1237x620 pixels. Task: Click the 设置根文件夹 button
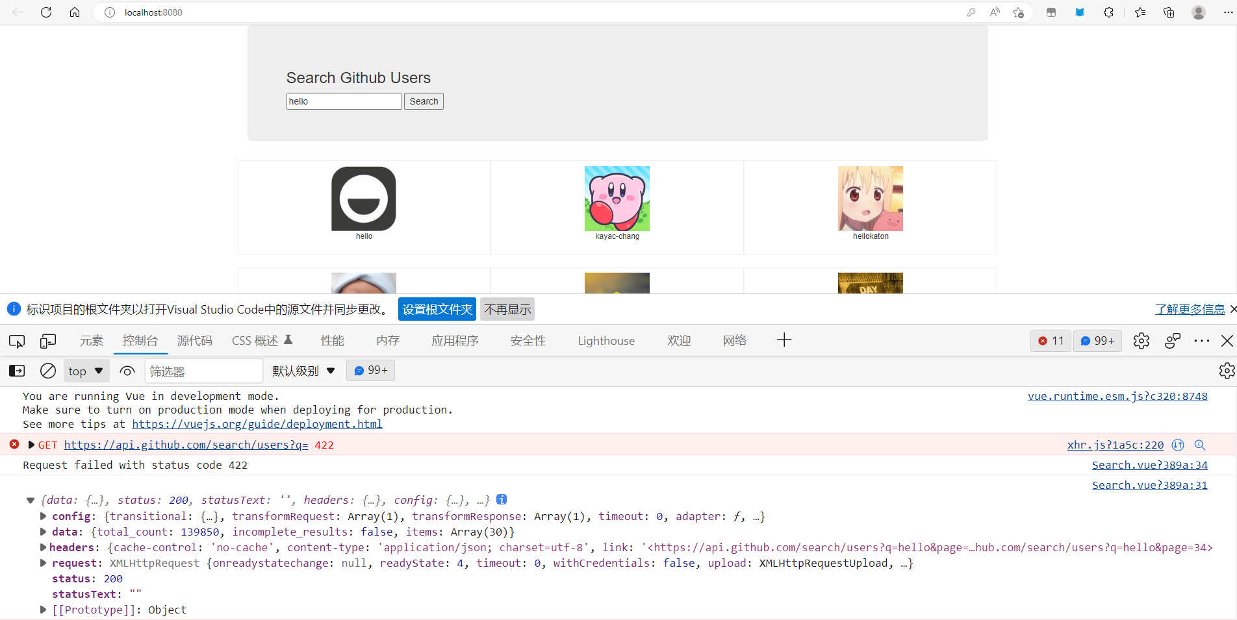click(437, 309)
